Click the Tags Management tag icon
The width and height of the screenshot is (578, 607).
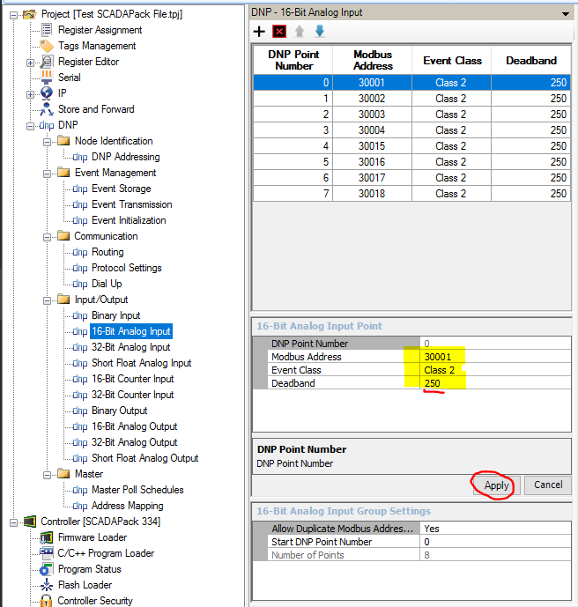coord(47,46)
